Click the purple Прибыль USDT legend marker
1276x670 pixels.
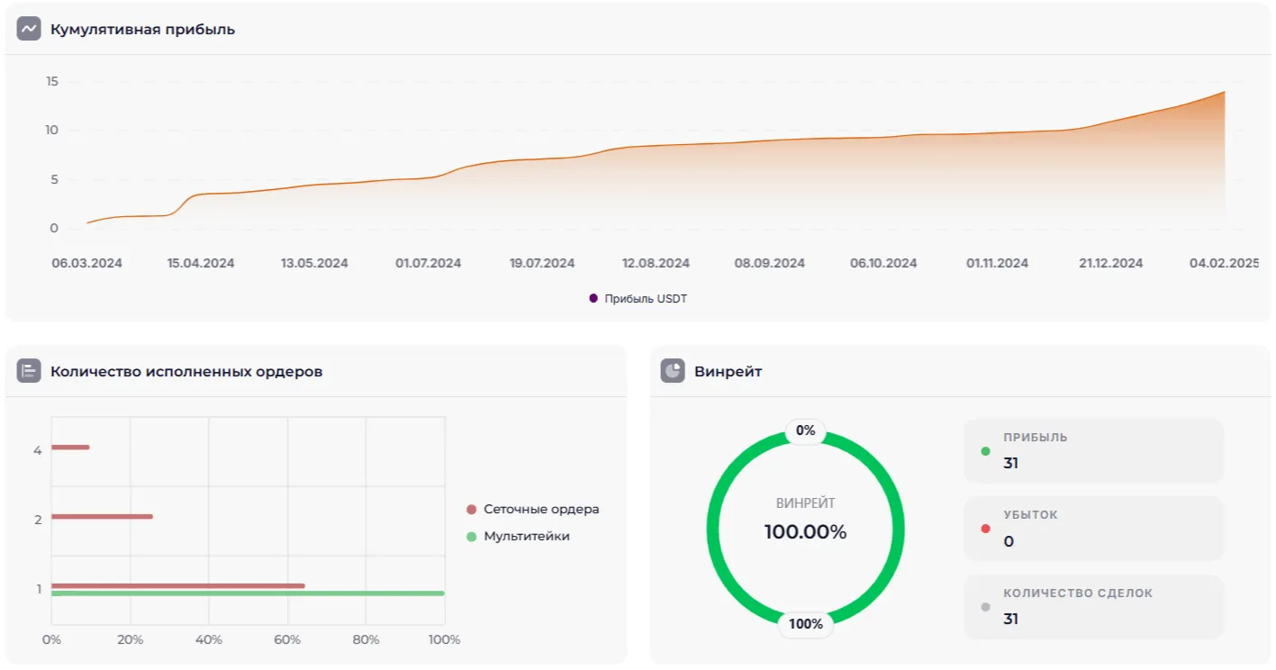tap(593, 299)
